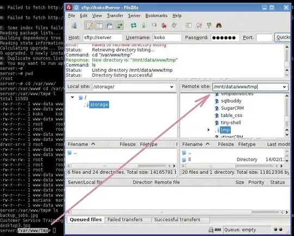294x236 pixels.
Task: Sort local files by Filename header
Action: [81, 144]
